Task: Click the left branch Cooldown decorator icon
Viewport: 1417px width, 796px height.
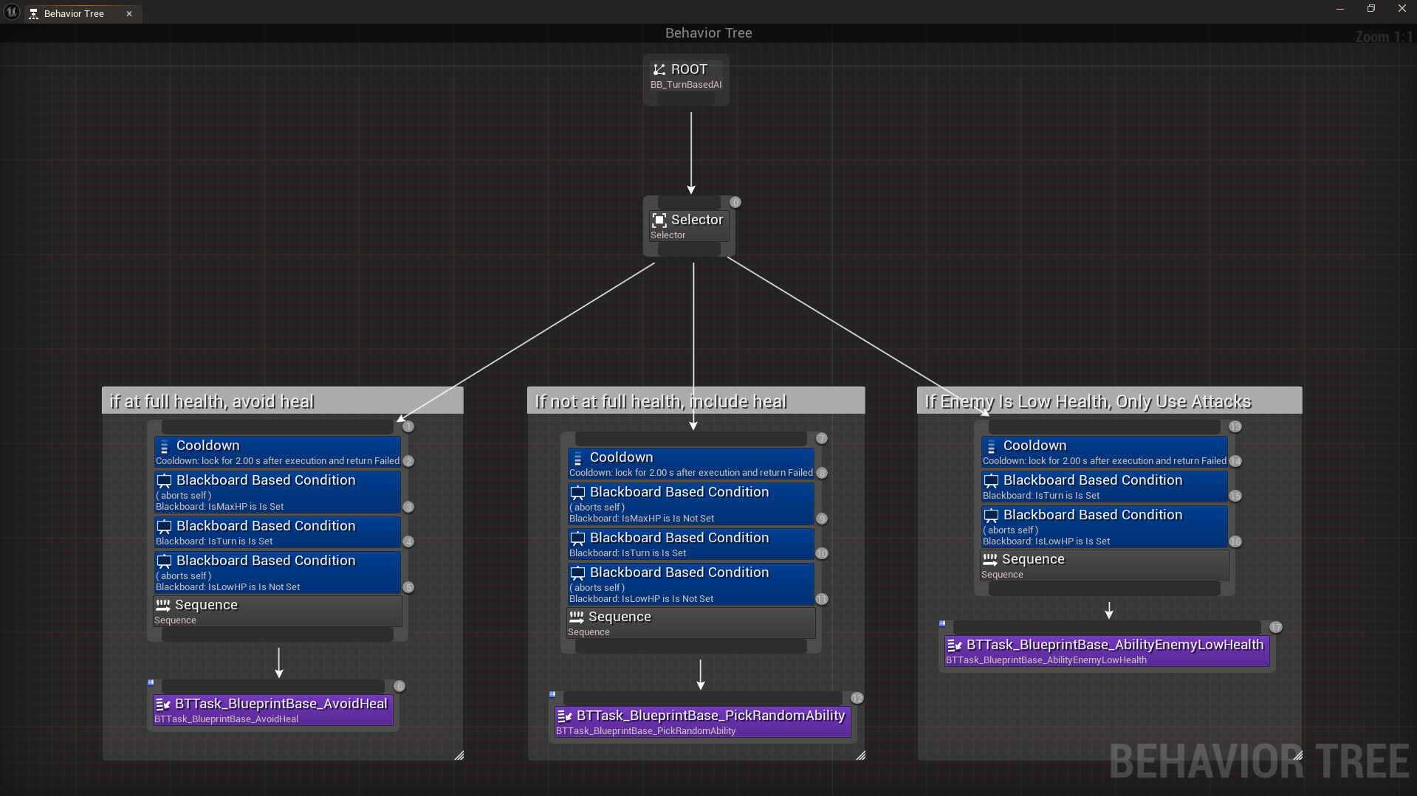Action: point(165,446)
